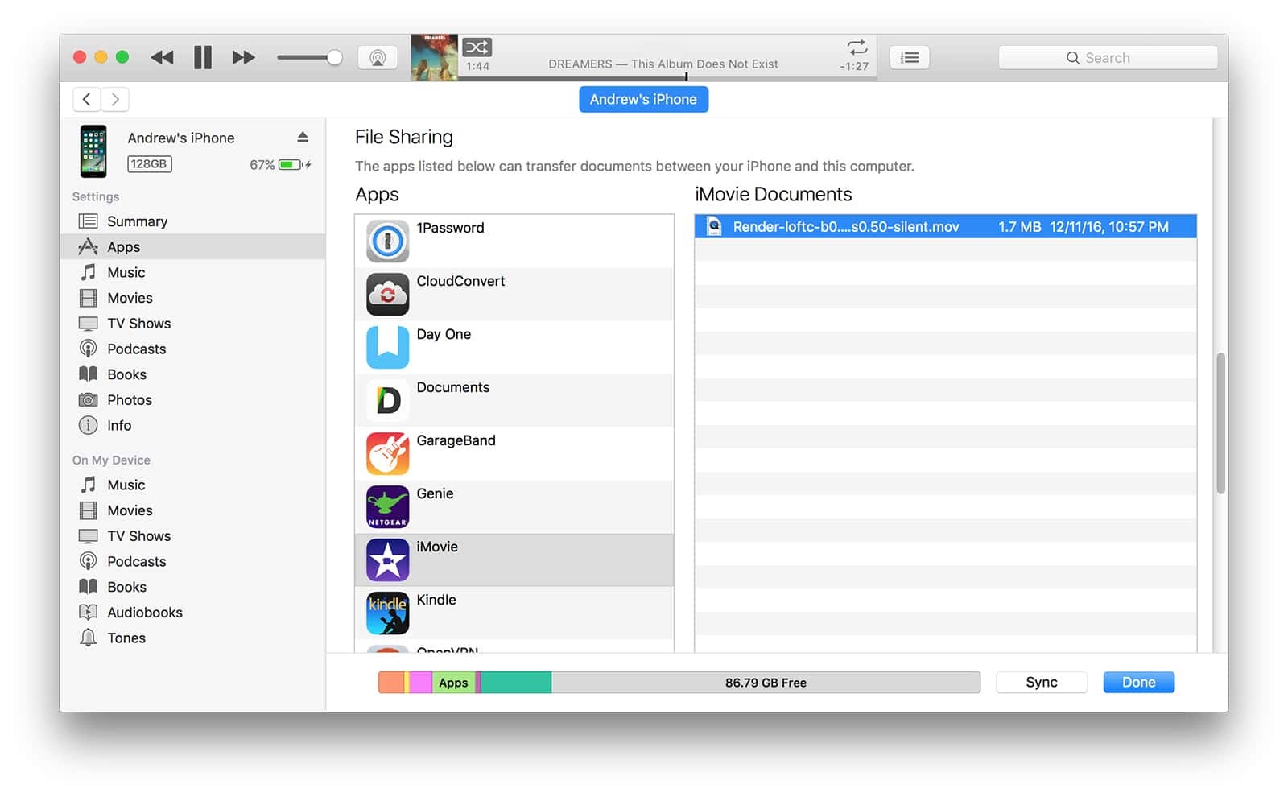
Task: Open Podcasts under Settings
Action: click(192, 349)
